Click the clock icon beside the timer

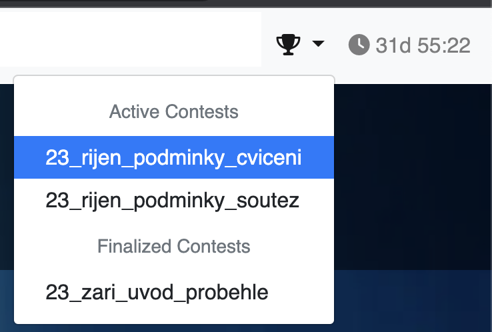point(359,45)
